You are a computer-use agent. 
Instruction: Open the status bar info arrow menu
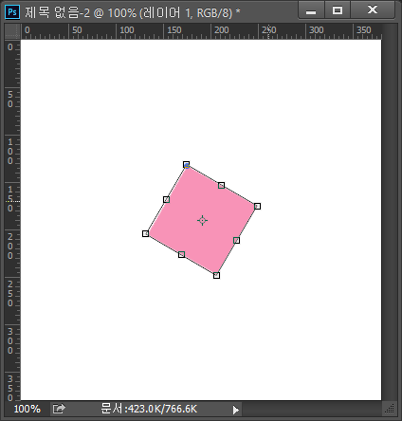(236, 410)
